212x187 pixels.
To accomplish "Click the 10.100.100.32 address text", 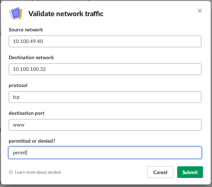I will (29, 69).
